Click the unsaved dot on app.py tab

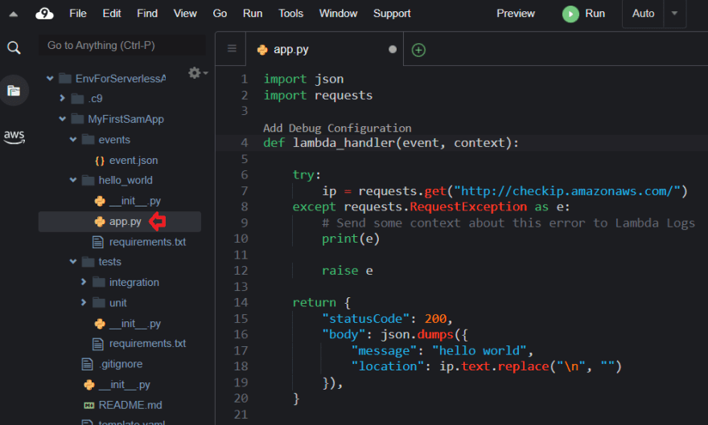(x=393, y=50)
